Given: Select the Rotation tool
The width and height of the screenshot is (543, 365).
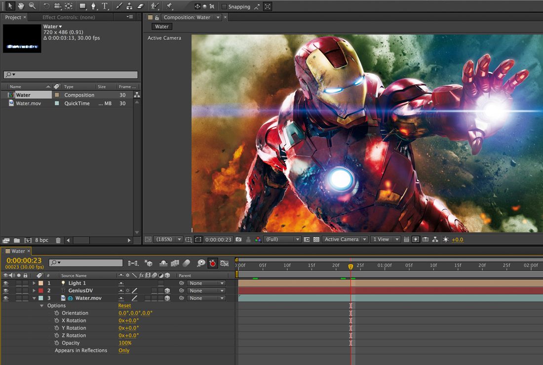Looking at the screenshot, I should click(46, 6).
